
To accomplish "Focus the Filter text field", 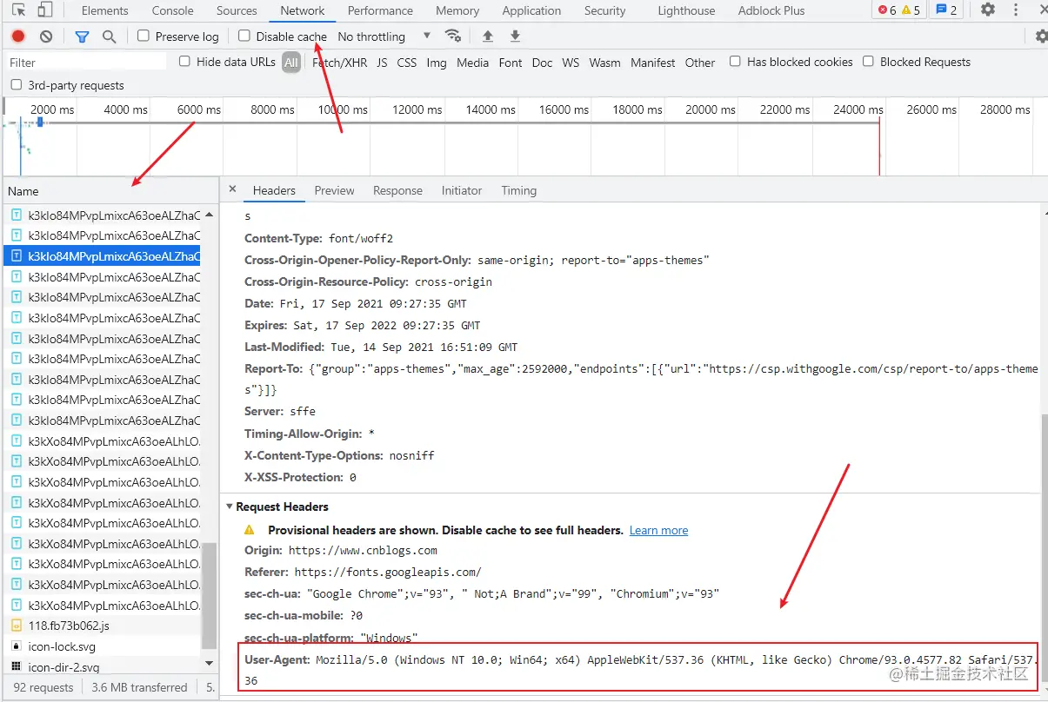I will pos(85,62).
